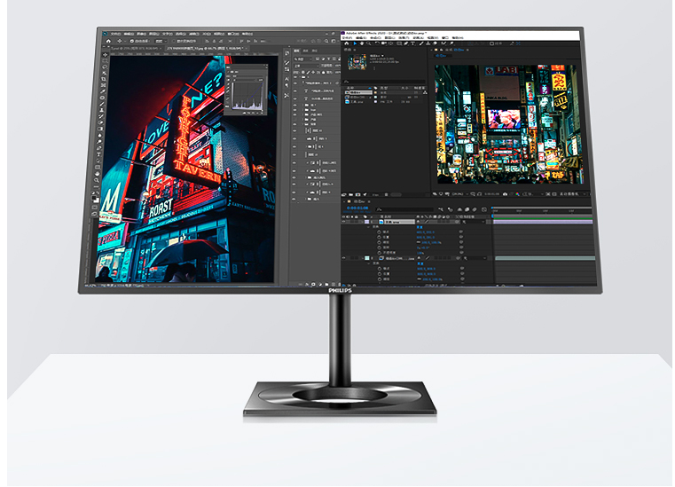Open the parent dropdown of second timeline layer
675x487 pixels.
475,258
